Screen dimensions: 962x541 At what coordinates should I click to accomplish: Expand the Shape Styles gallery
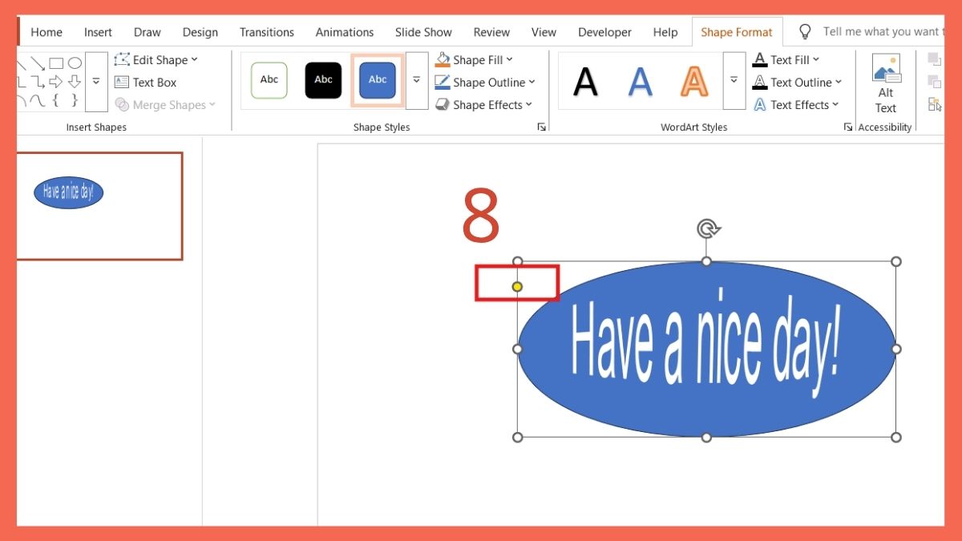pos(416,79)
